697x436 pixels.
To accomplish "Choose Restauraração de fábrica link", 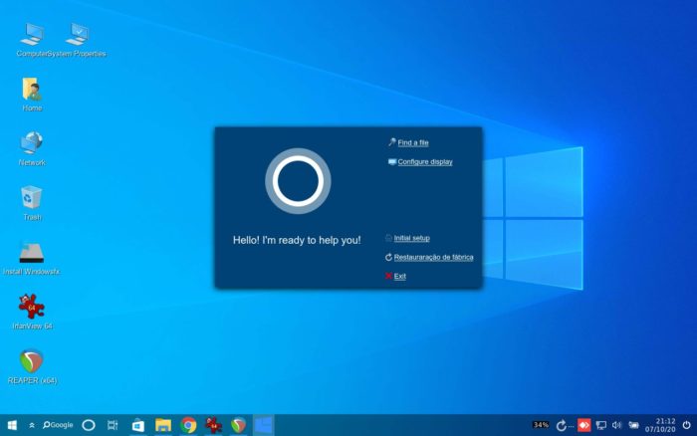I will 433,258.
